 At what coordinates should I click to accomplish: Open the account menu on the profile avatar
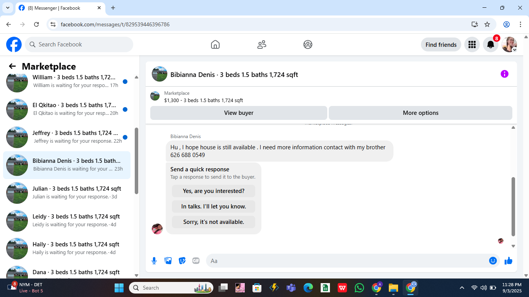pos(509,44)
